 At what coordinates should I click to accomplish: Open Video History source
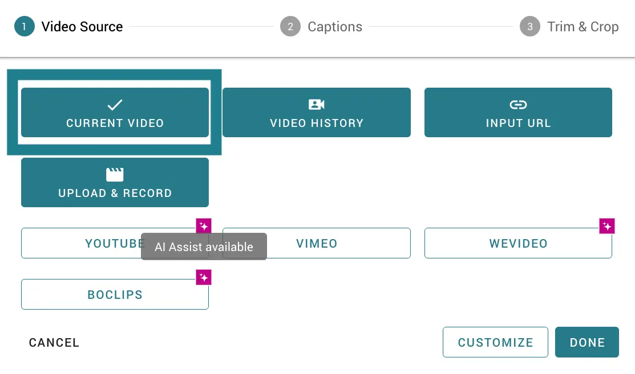click(x=316, y=112)
